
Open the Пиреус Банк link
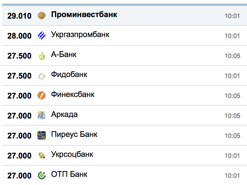(74, 135)
